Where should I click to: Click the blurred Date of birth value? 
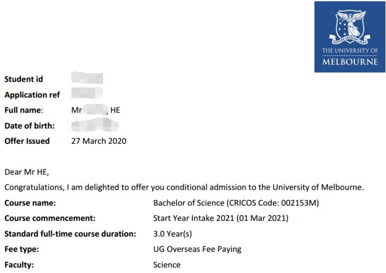95,125
